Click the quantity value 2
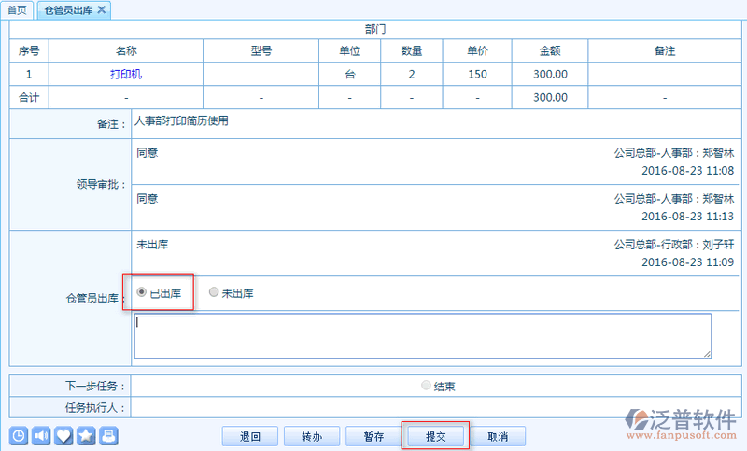747x451 pixels. click(x=412, y=75)
